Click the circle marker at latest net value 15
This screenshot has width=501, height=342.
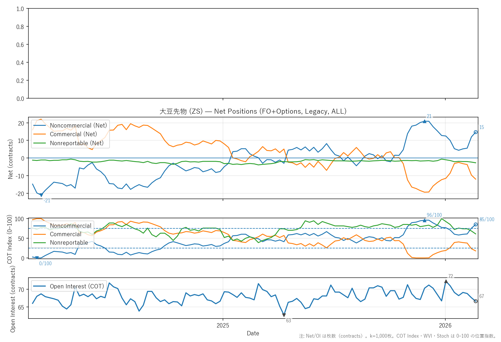coord(475,132)
